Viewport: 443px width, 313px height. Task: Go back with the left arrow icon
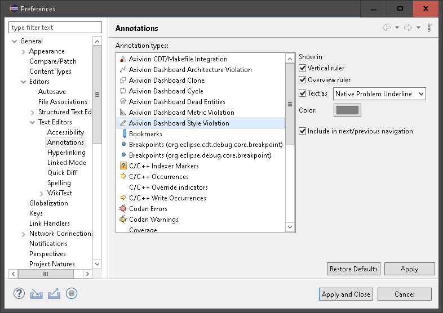387,28
